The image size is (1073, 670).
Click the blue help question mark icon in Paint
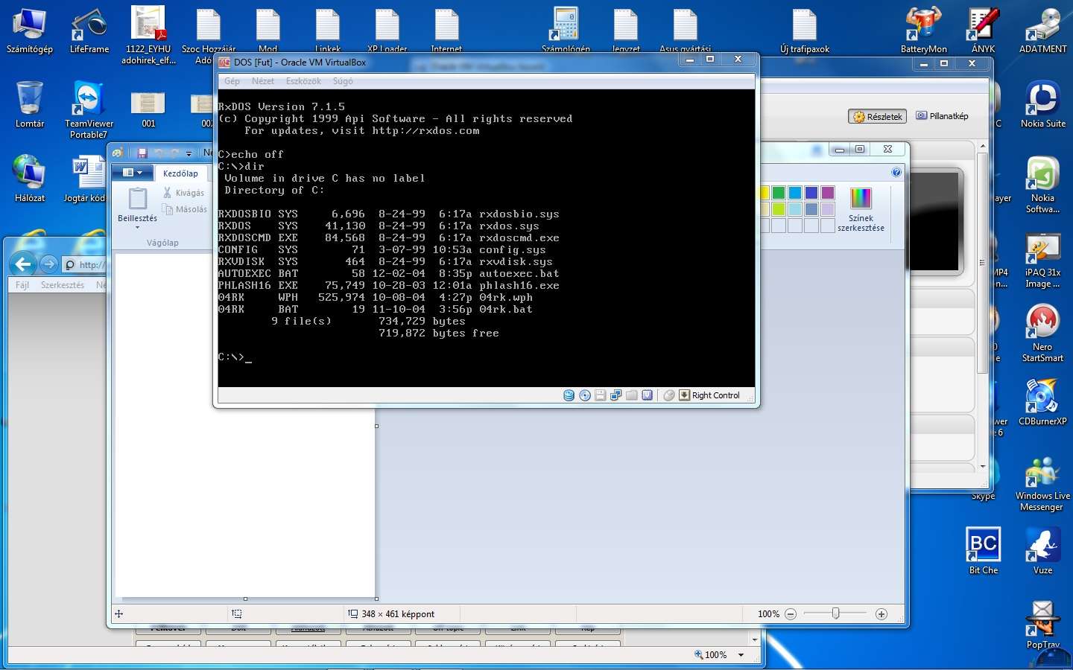(x=896, y=172)
